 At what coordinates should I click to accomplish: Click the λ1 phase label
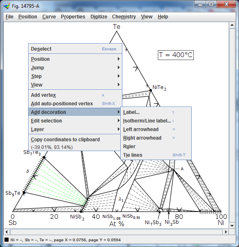click(x=121, y=199)
